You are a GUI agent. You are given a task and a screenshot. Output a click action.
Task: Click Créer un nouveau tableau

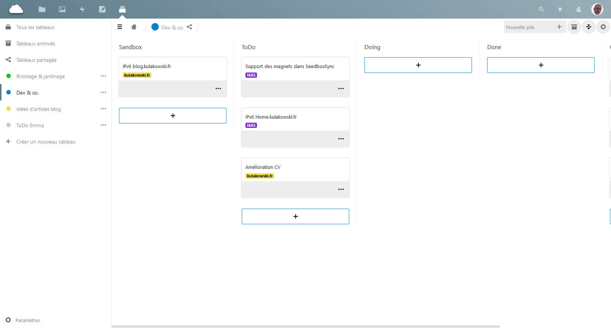(46, 142)
